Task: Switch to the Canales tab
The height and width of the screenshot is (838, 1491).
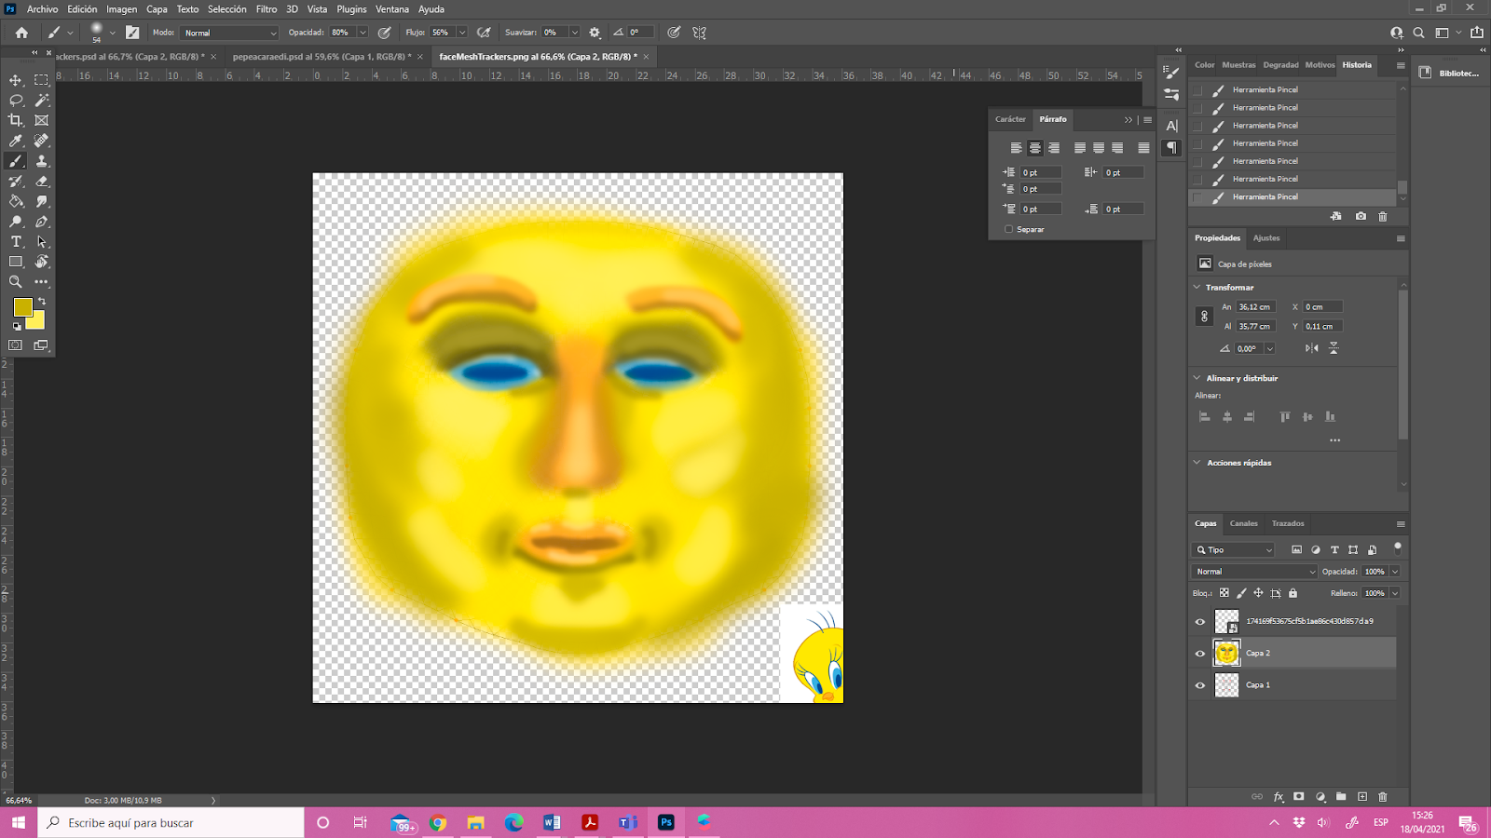Action: (1243, 523)
